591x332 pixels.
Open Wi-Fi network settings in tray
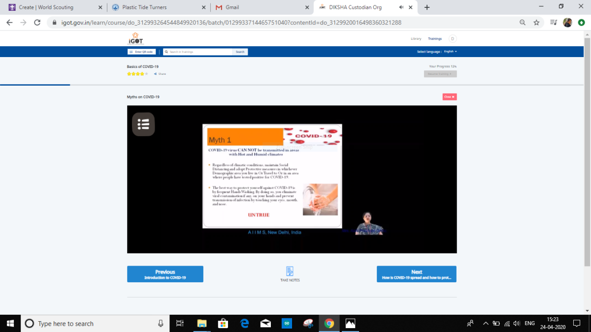[x=507, y=323]
